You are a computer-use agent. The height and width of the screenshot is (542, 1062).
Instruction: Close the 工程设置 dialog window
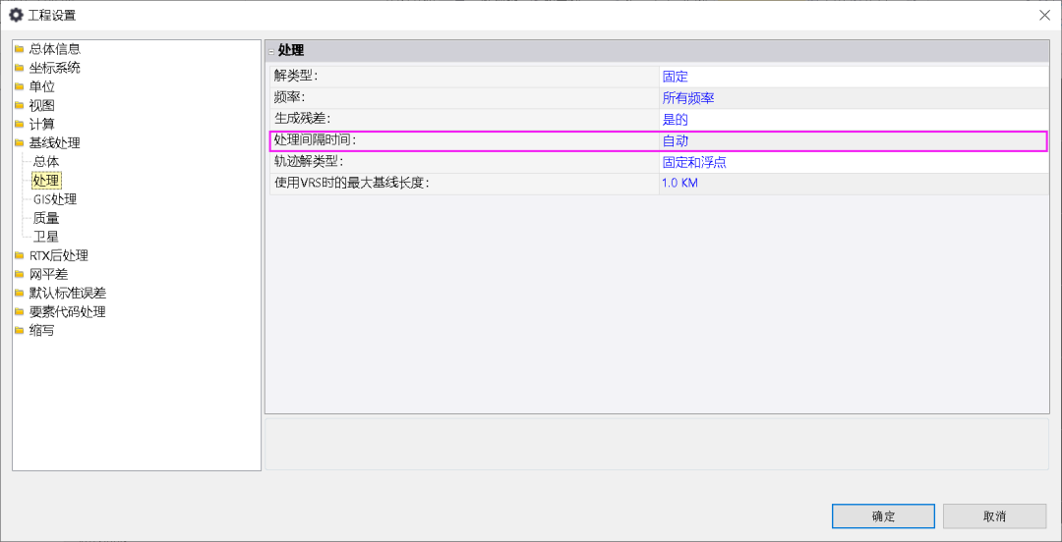click(1044, 15)
